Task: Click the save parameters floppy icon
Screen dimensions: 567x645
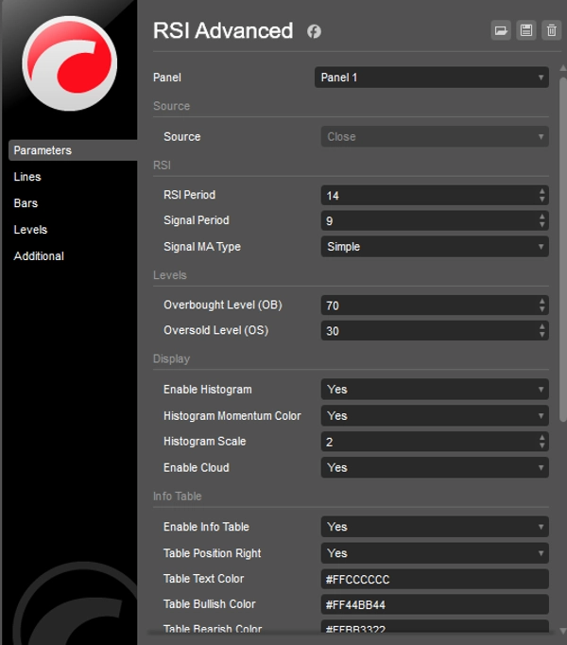Action: (526, 30)
